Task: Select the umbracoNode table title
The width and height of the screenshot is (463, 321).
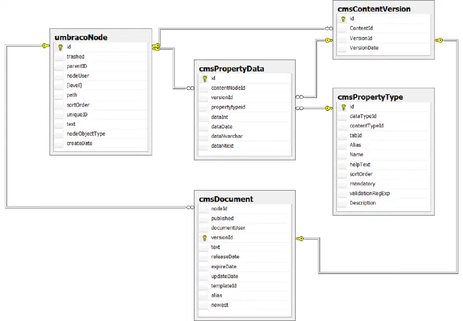Action: point(81,37)
